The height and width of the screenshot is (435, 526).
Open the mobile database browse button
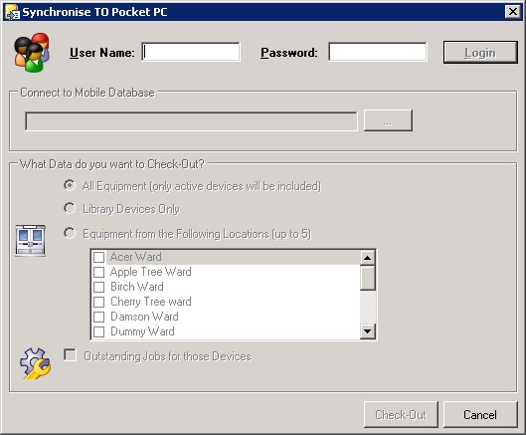tap(388, 120)
